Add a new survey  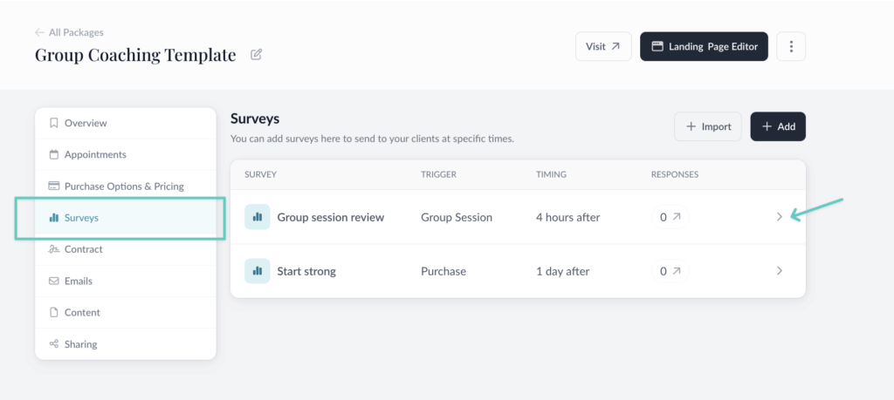pos(778,126)
